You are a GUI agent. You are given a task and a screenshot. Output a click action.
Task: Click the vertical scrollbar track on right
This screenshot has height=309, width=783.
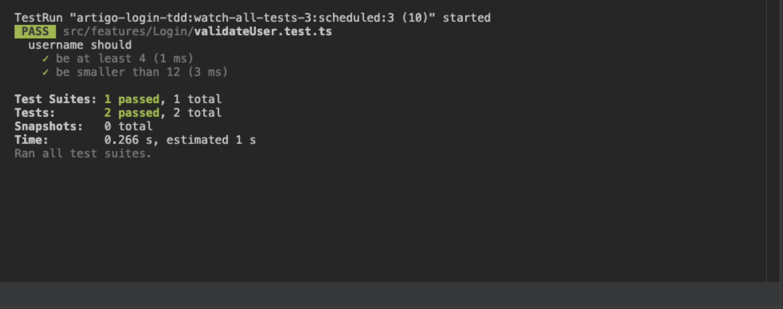774,140
